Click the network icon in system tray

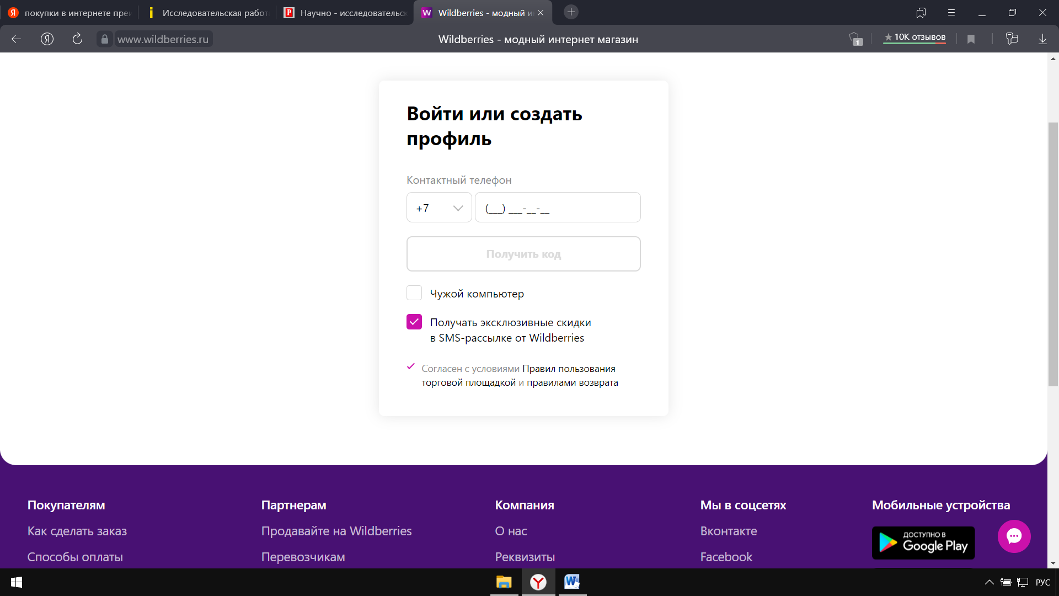click(x=1023, y=582)
